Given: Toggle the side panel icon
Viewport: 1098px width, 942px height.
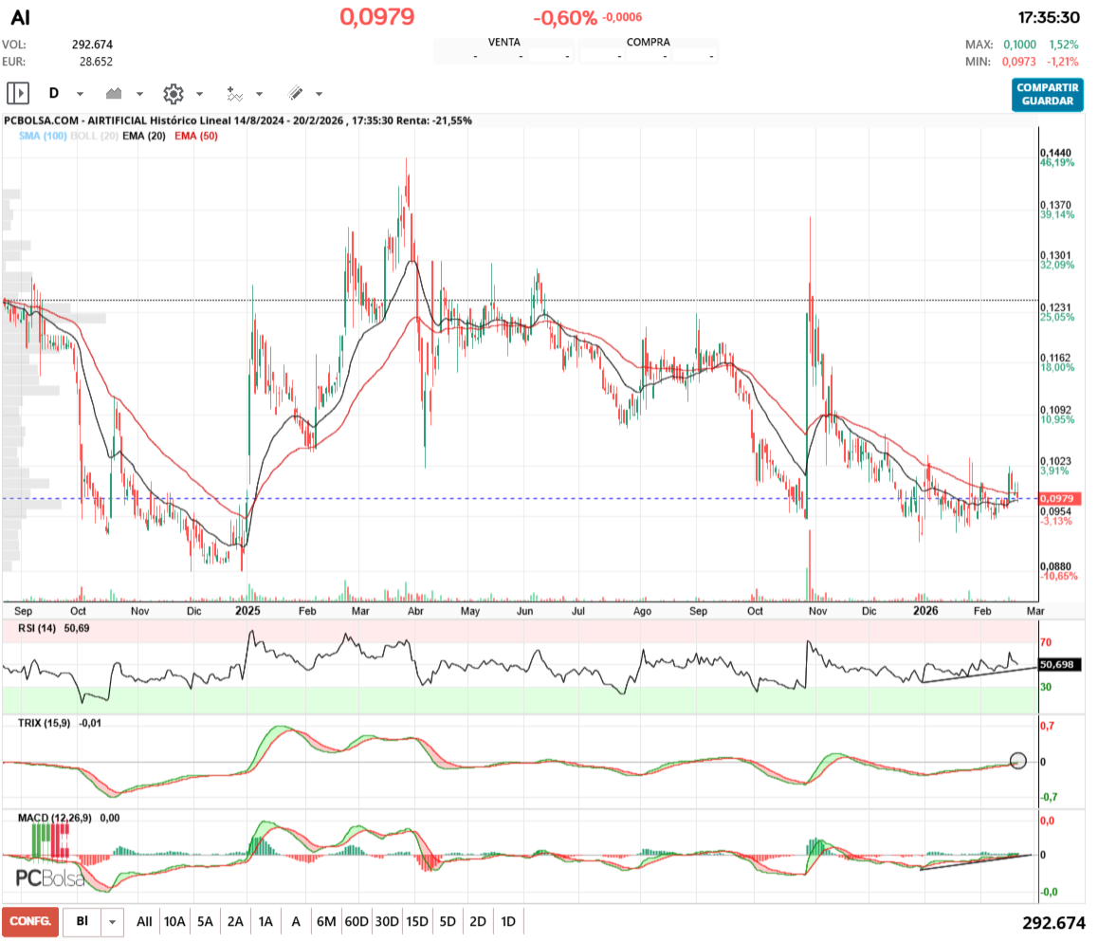Looking at the screenshot, I should point(18,93).
